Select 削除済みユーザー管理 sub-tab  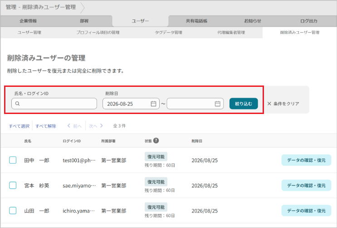click(300, 33)
